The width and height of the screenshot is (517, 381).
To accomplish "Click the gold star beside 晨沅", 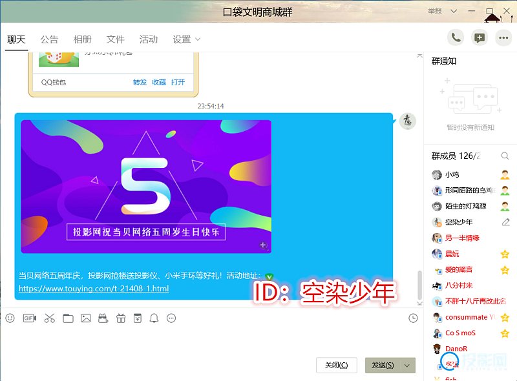I will click(505, 254).
